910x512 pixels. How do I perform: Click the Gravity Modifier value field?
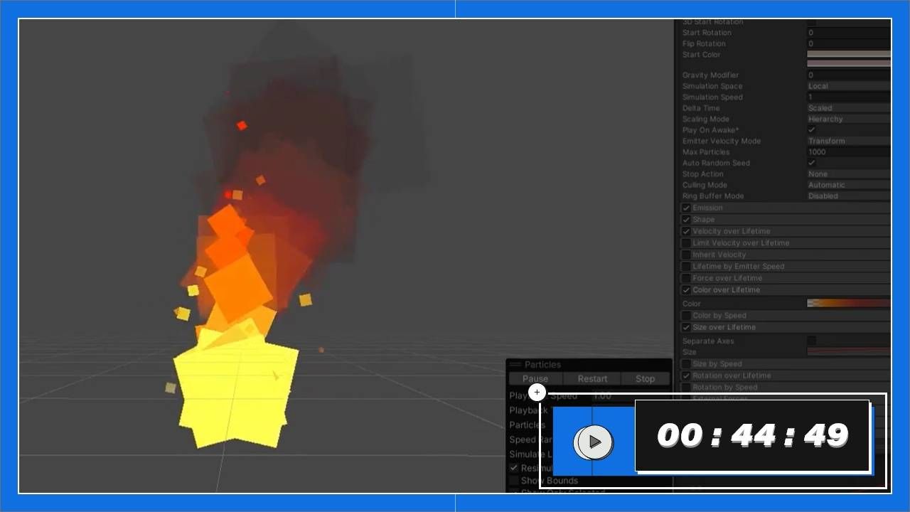point(849,75)
